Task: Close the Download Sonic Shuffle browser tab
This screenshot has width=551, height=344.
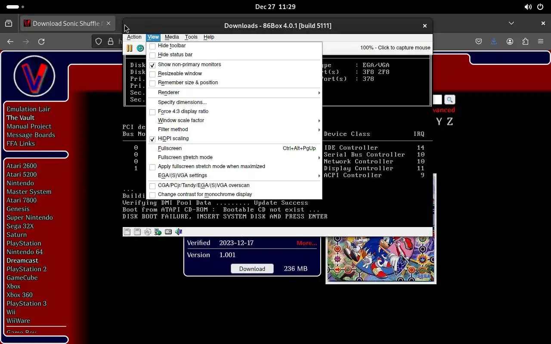Action: [108, 23]
